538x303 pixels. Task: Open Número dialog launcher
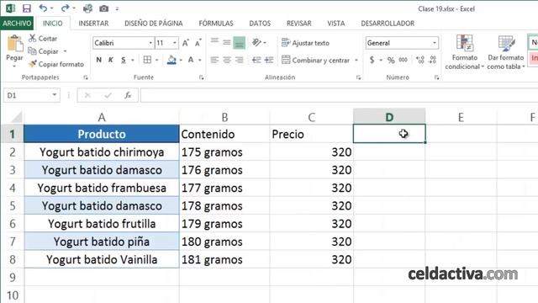436,77
